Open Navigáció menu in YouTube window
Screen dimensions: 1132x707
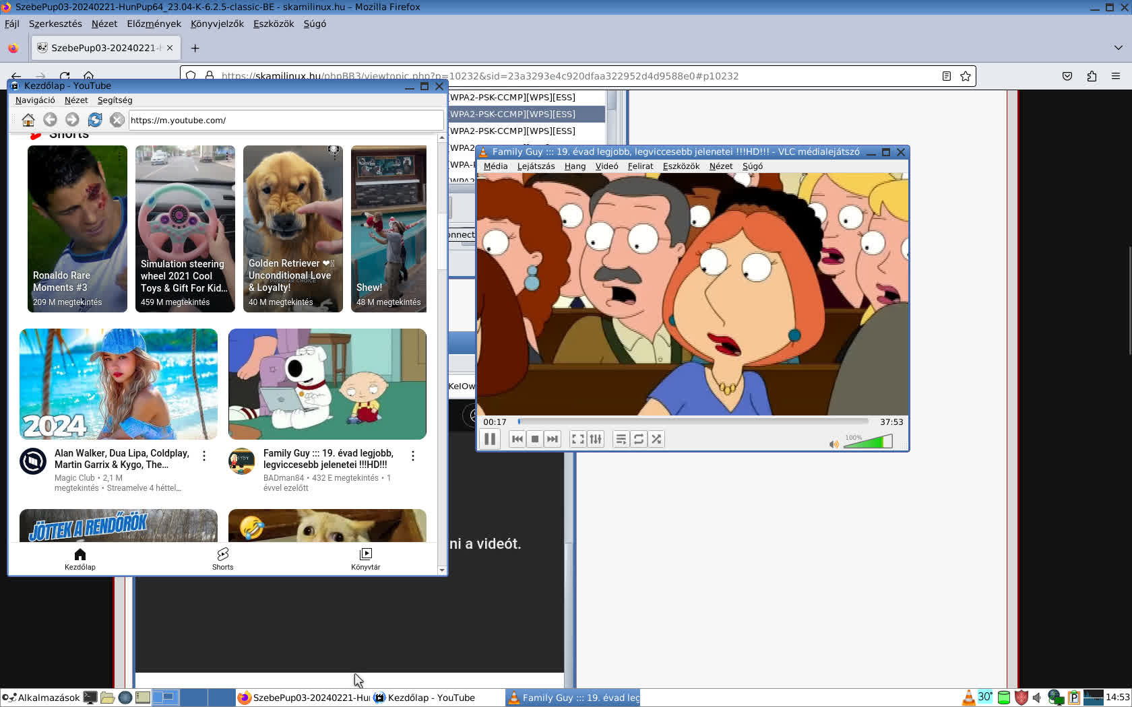(35, 100)
